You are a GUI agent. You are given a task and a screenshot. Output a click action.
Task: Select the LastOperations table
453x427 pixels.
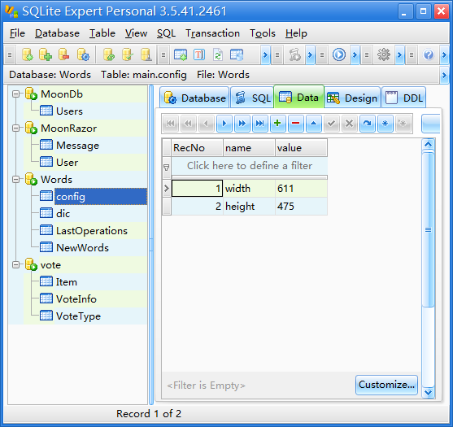tap(92, 230)
